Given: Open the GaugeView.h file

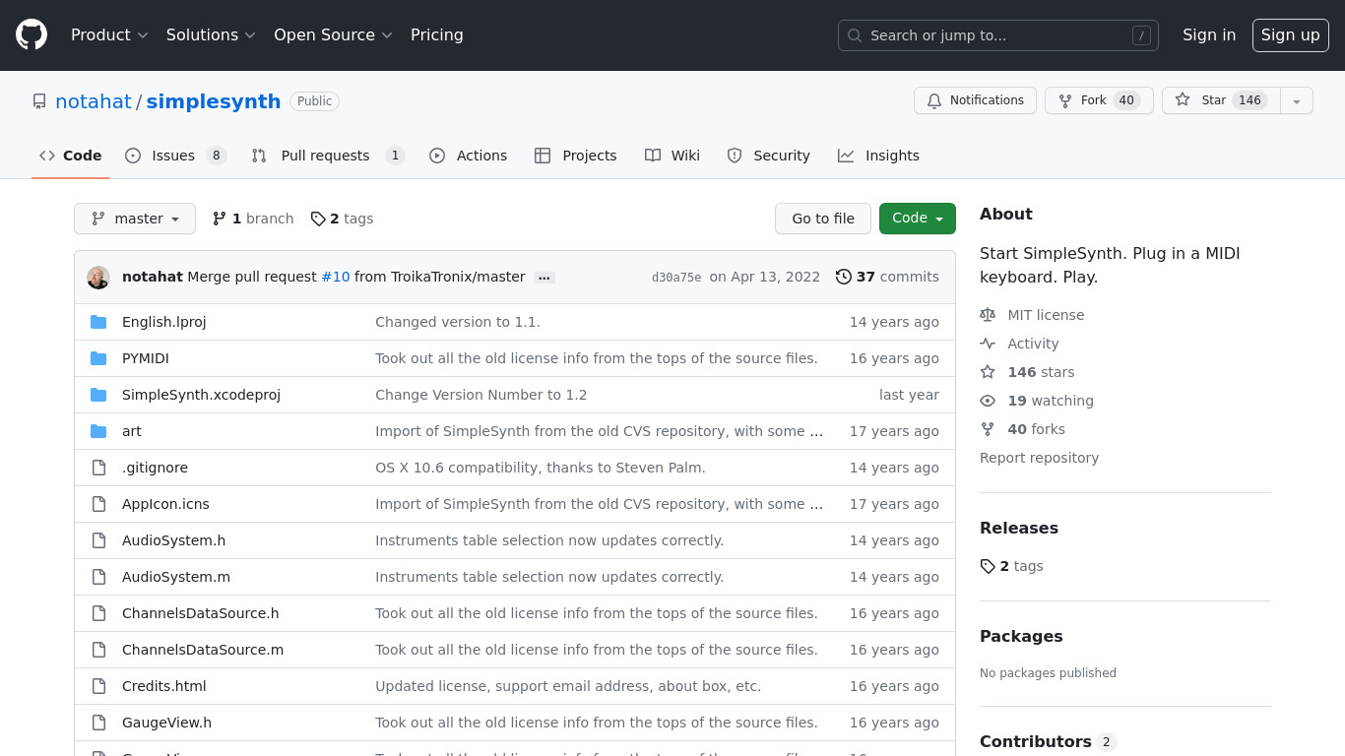Looking at the screenshot, I should point(166,723).
